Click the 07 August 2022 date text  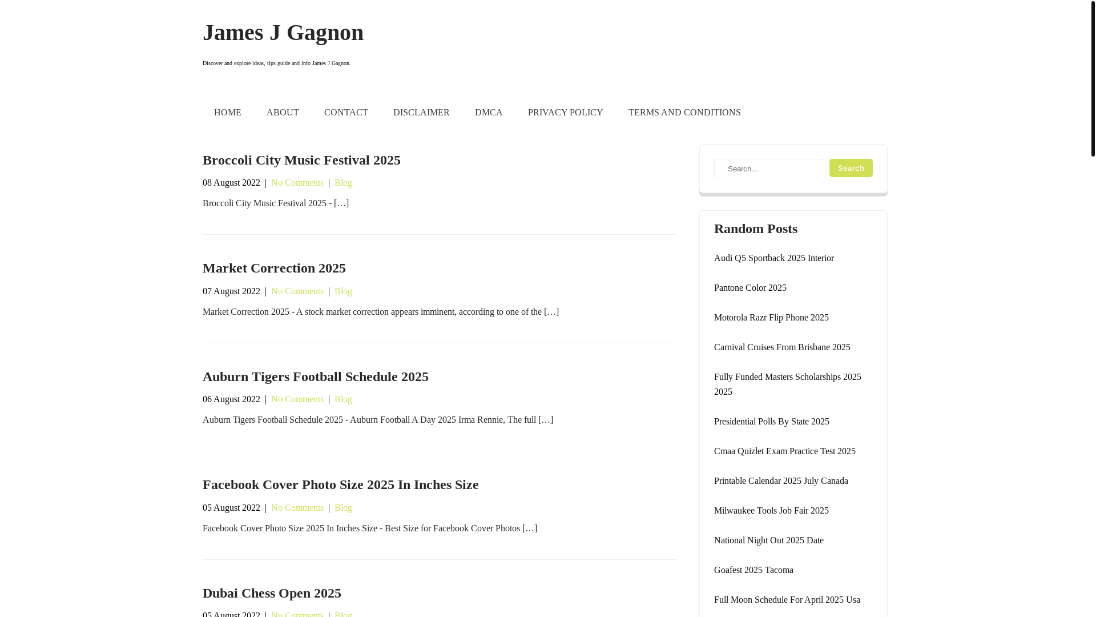click(231, 291)
